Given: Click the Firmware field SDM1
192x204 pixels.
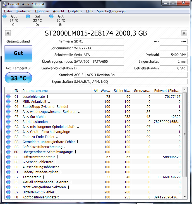Looking at the screenshot, I should (x=99, y=41).
